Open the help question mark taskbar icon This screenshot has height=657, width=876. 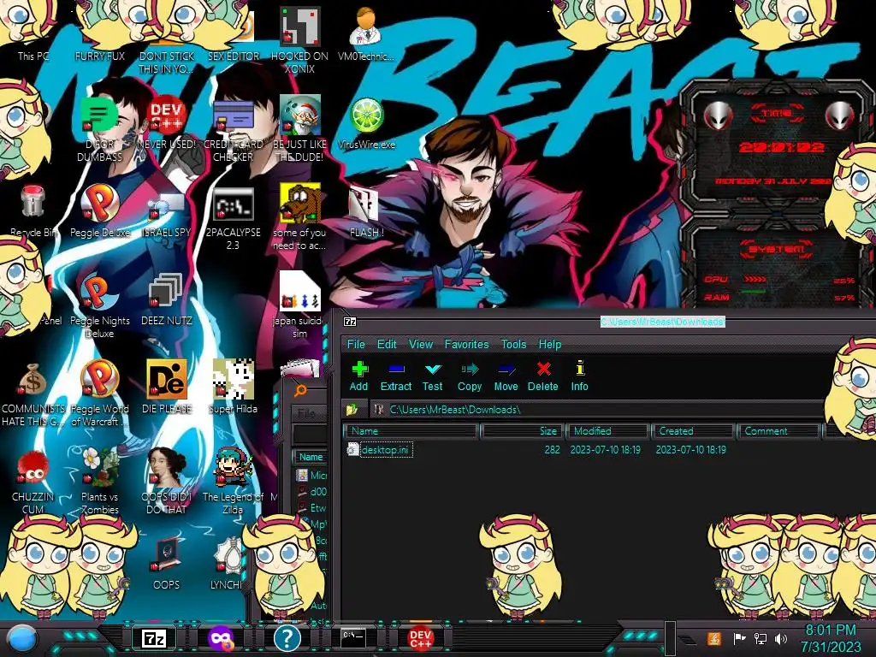287,638
